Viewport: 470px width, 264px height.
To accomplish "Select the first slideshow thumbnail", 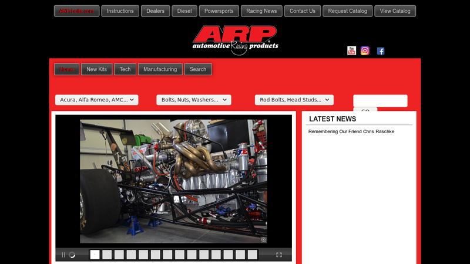I will [95, 255].
